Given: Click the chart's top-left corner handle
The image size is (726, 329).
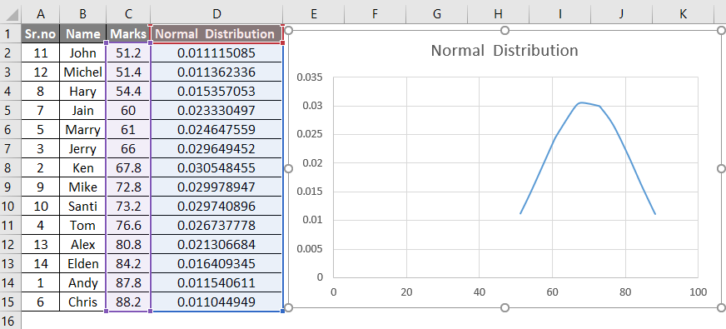Looking at the screenshot, I should pos(288,30).
